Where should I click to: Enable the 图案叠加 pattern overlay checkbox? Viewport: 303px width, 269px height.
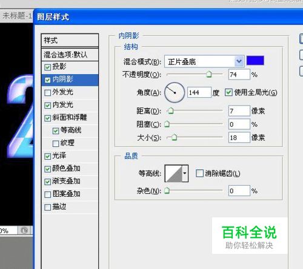coord(47,194)
